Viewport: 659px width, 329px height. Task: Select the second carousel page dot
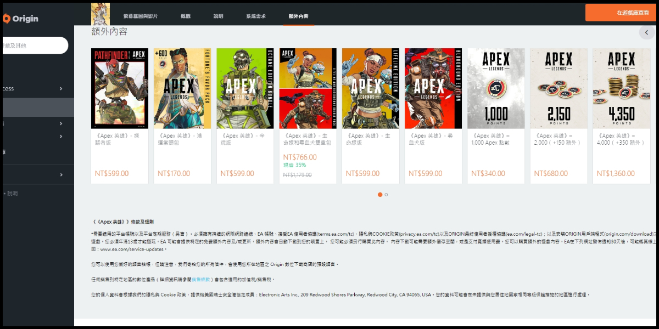pos(386,195)
